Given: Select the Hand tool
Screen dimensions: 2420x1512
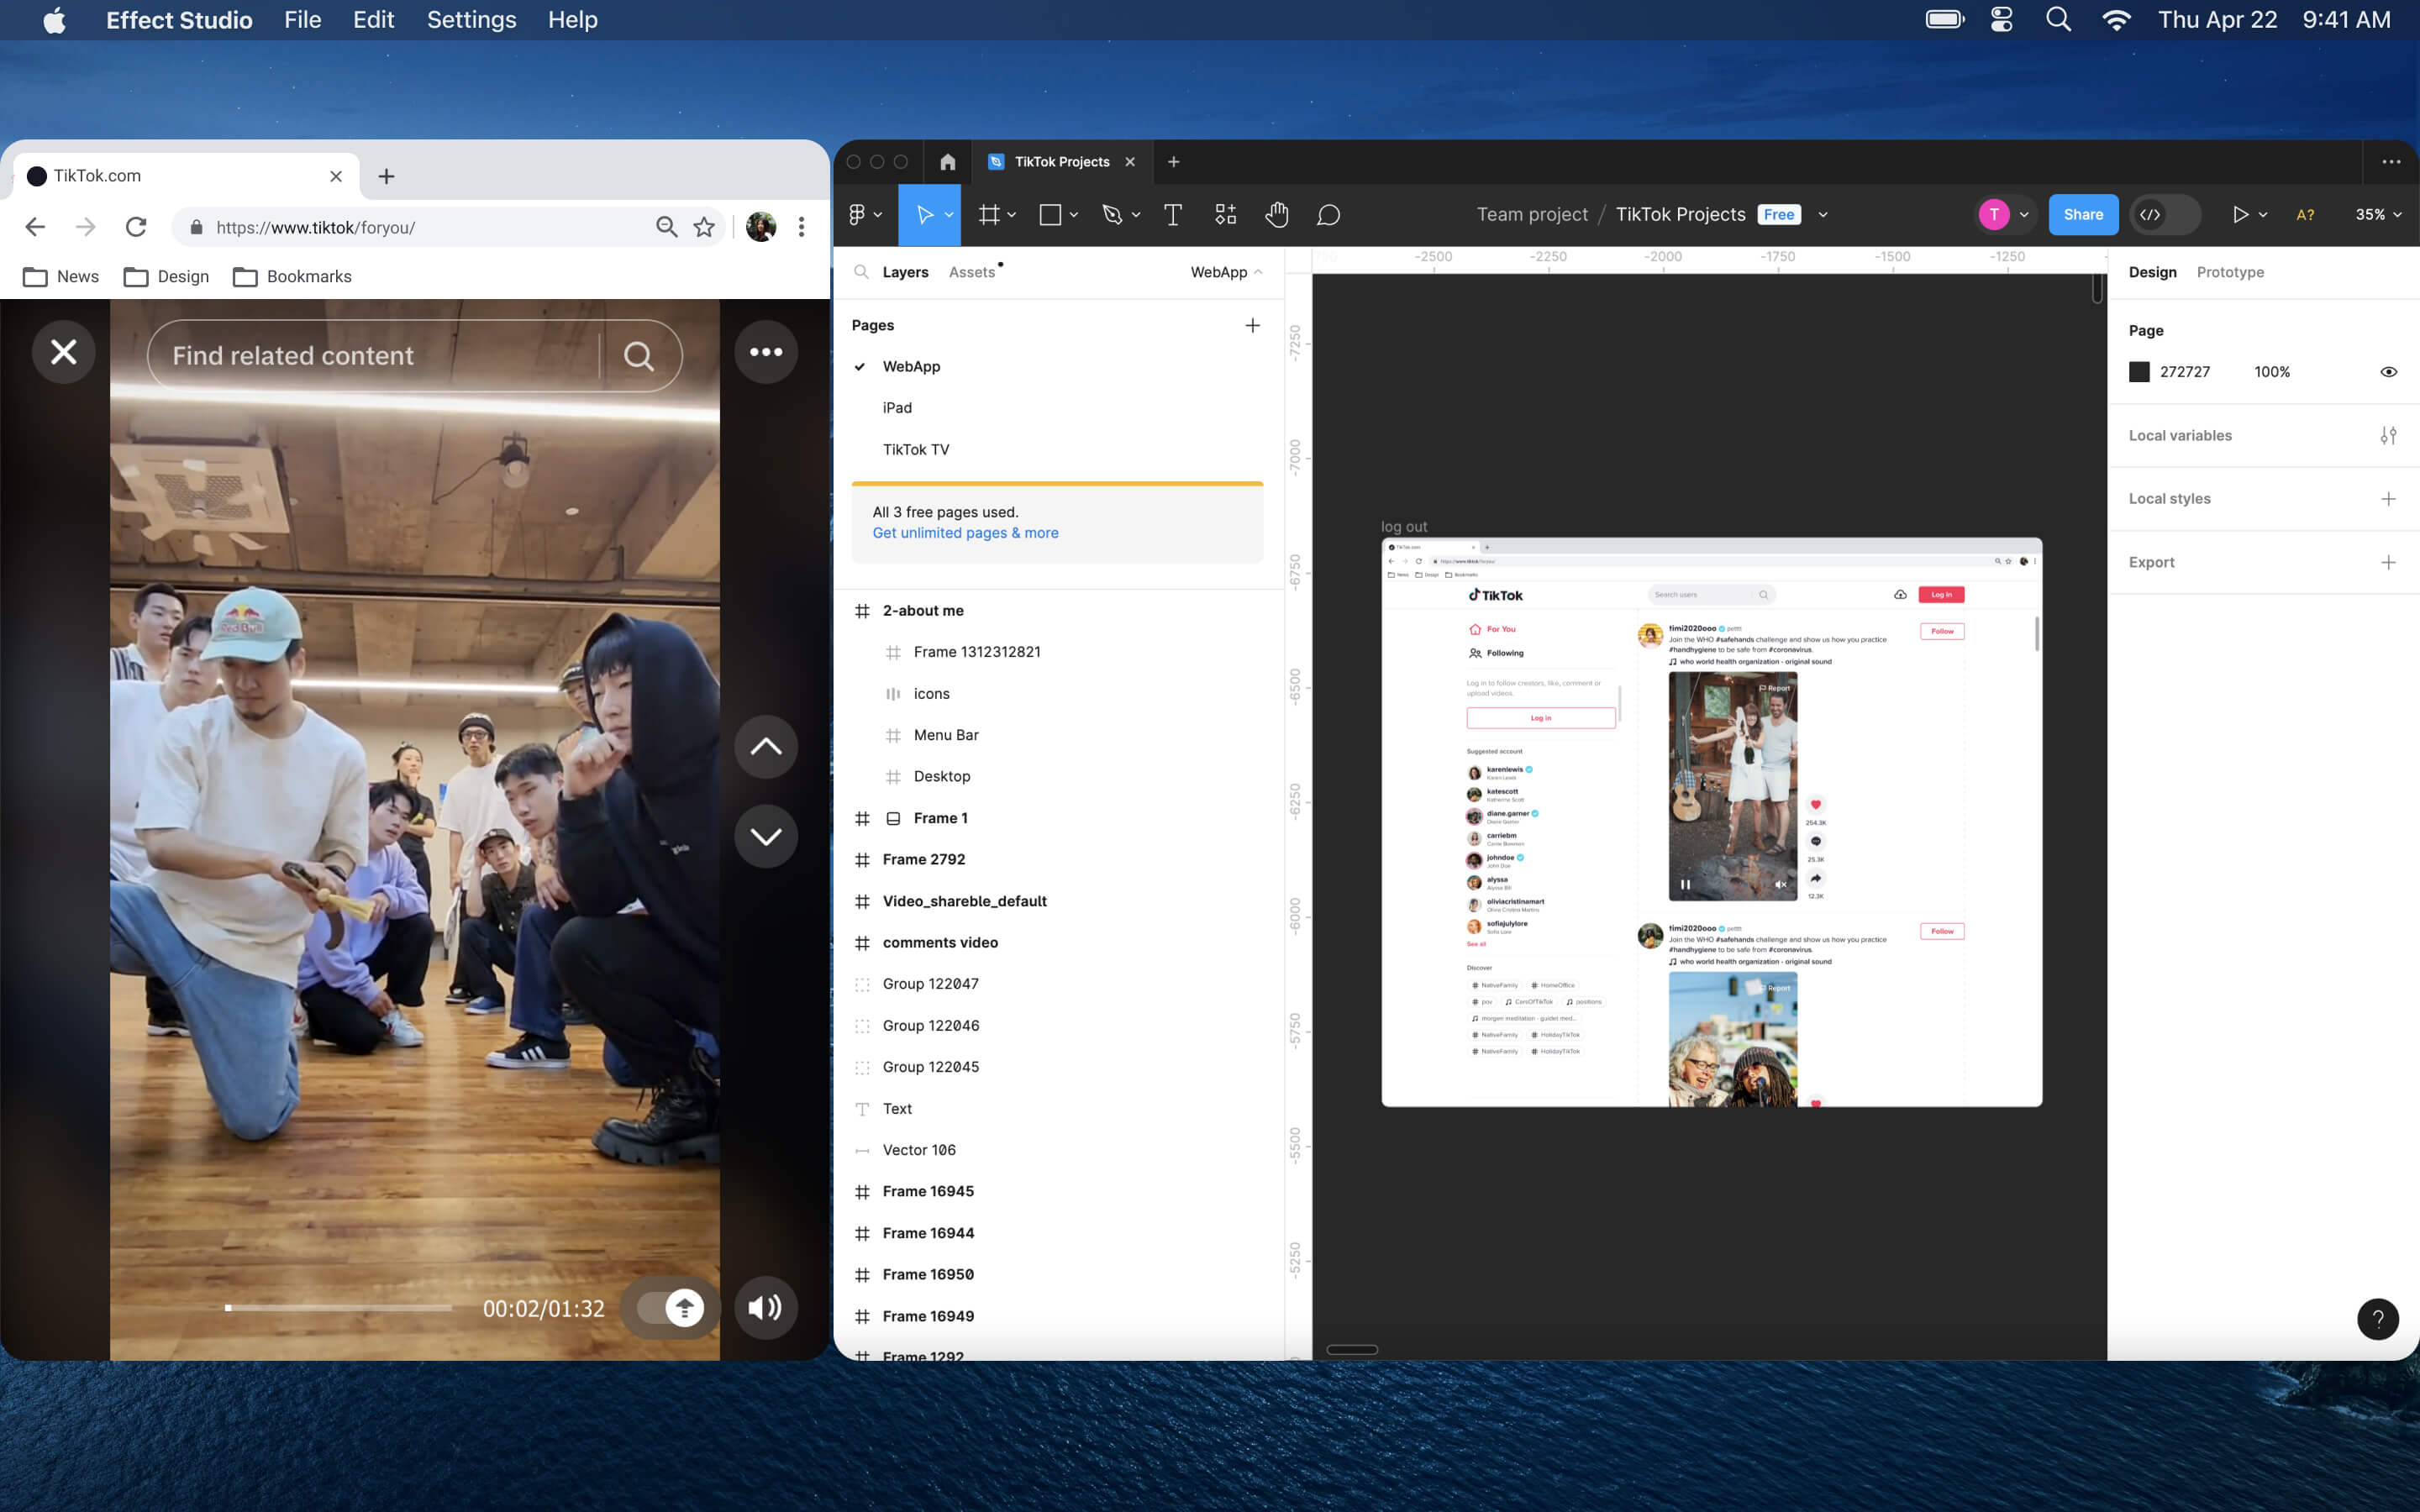Looking at the screenshot, I should pyautogui.click(x=1276, y=215).
